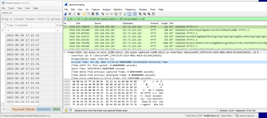
Task: Open Wireshark Tools menu
Action: click(153, 10)
